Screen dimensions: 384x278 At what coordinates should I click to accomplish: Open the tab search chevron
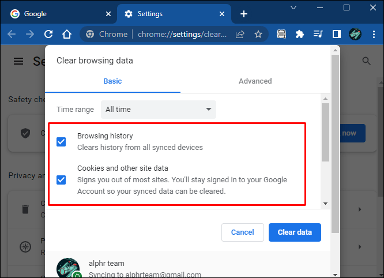pos(293,8)
